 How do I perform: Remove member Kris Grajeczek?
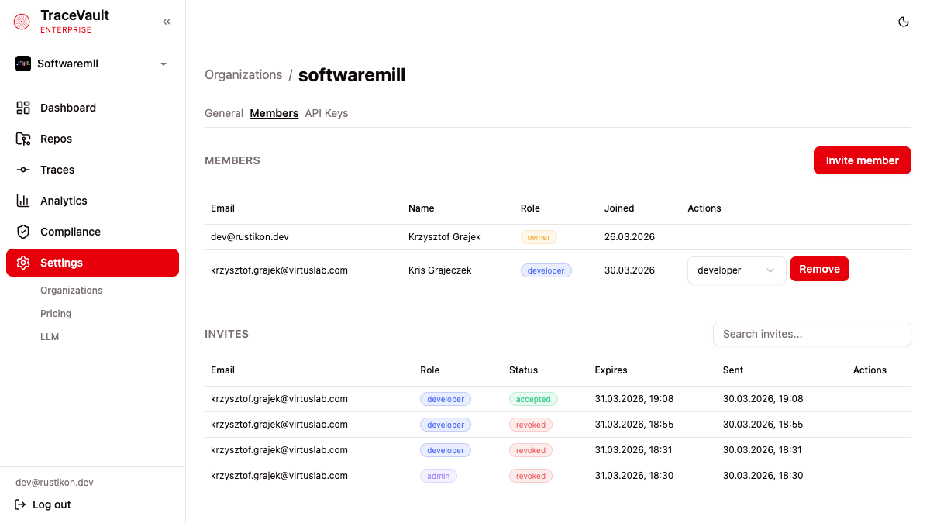[x=819, y=269]
